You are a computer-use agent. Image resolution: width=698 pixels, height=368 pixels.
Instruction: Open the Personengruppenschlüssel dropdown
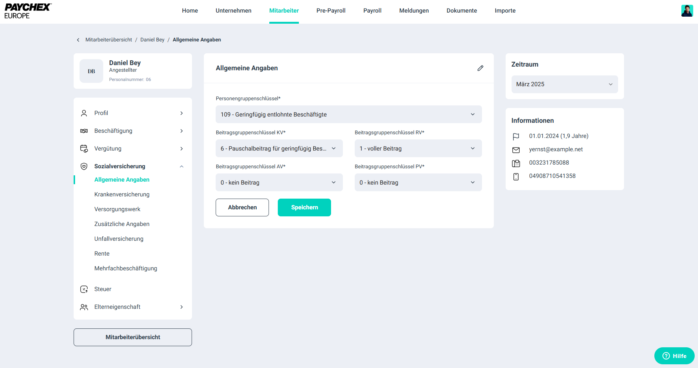pyautogui.click(x=348, y=114)
